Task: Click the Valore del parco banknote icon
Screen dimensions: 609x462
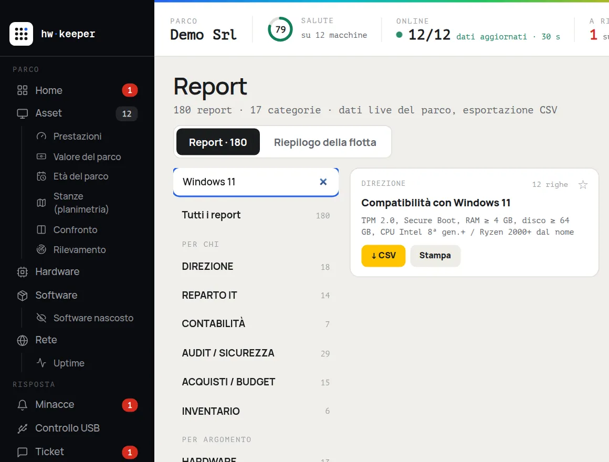Action: 41,156
